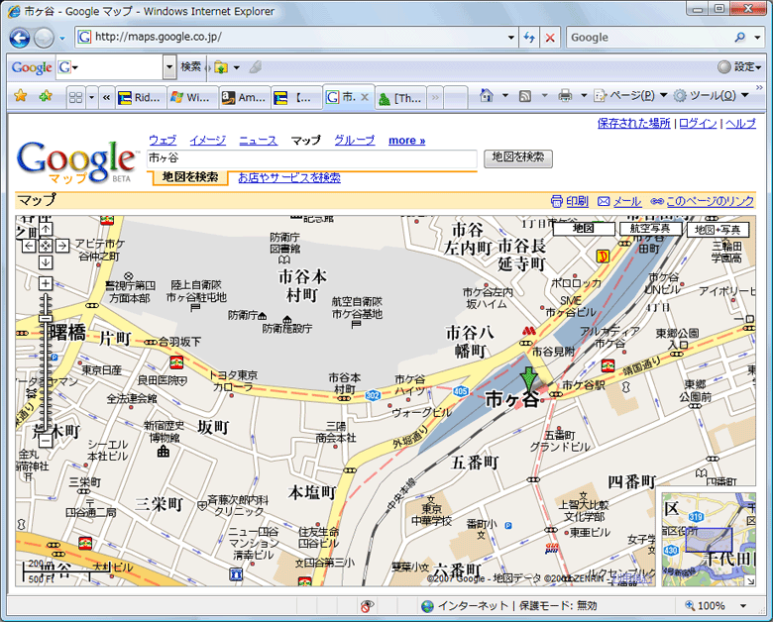Pan the map right with arrow
The width and height of the screenshot is (773, 622).
coord(62,246)
